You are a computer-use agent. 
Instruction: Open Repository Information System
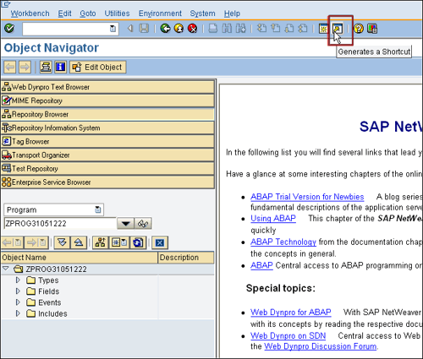pos(107,128)
